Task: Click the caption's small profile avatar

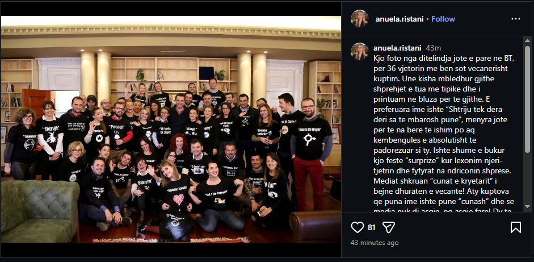Action: point(360,52)
